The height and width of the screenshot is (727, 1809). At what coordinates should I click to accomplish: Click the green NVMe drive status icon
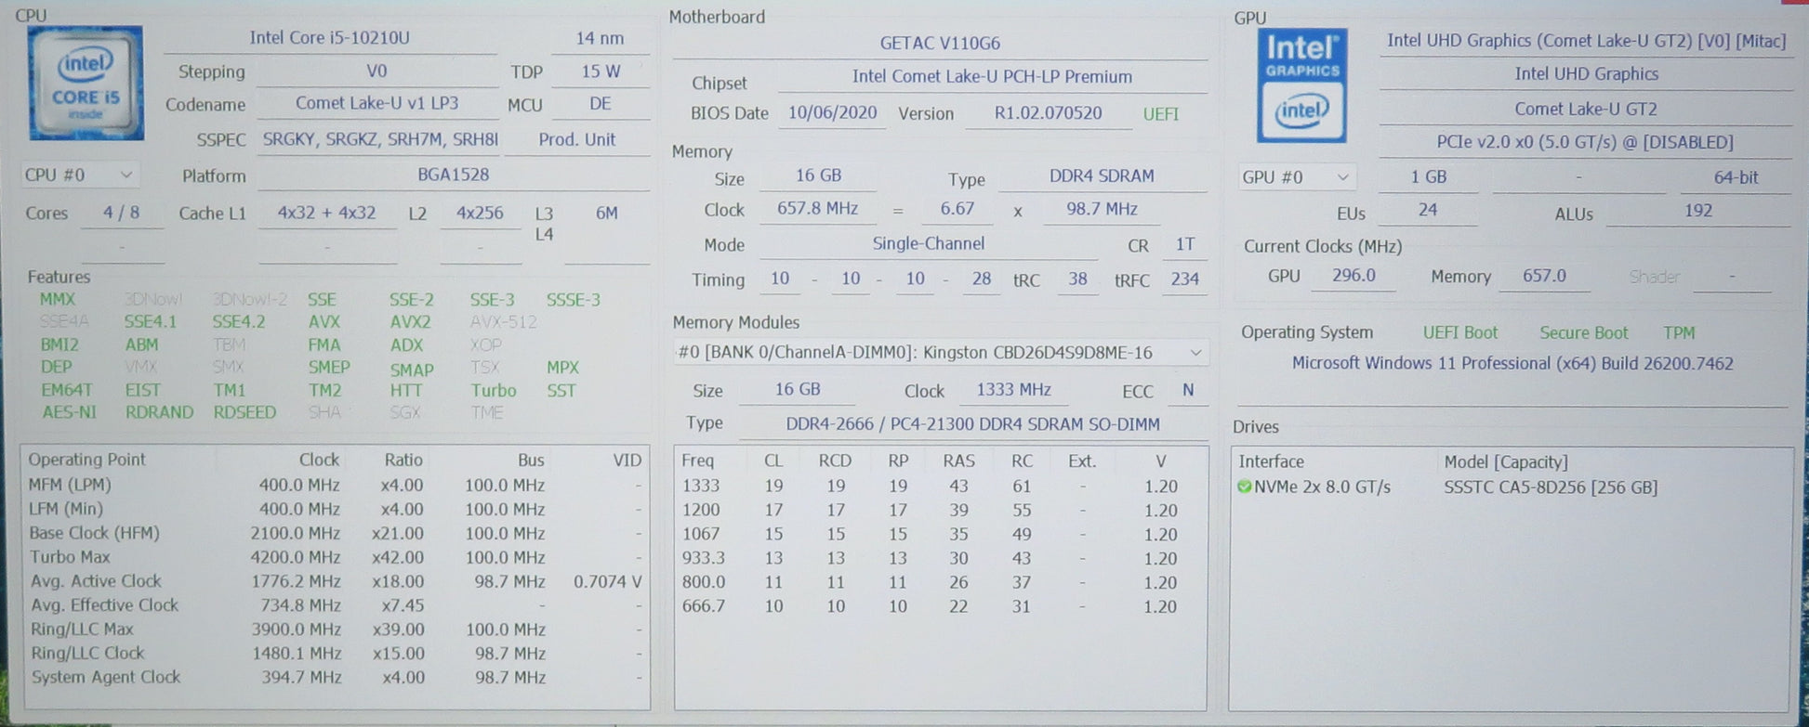point(1244,487)
